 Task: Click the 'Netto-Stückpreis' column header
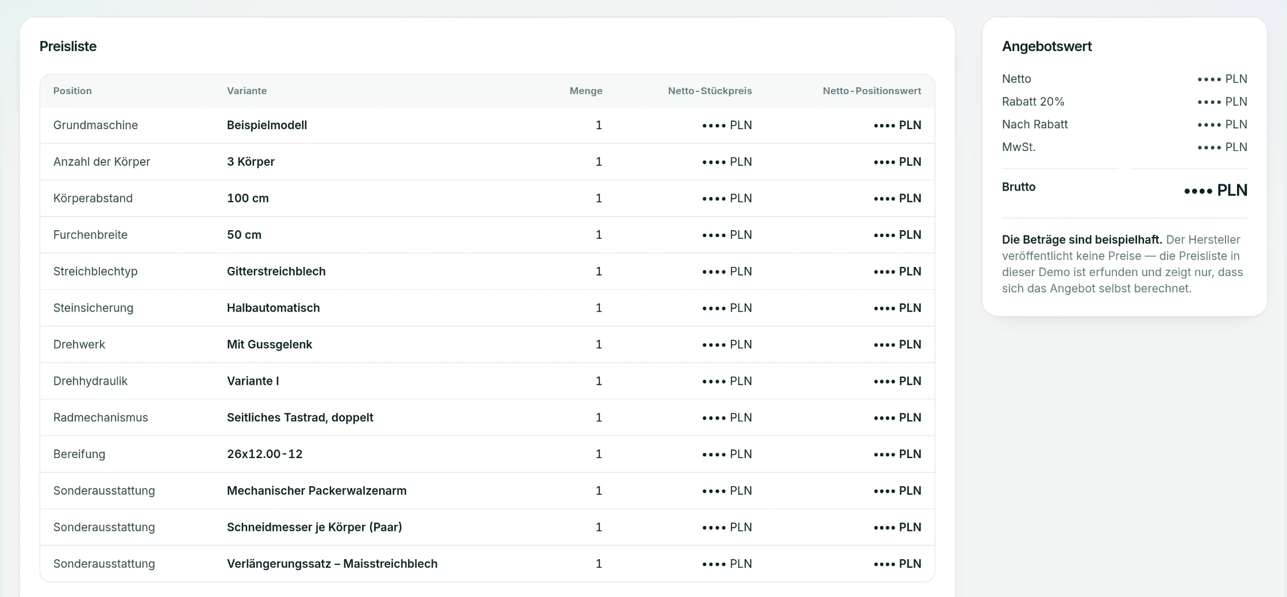(710, 91)
